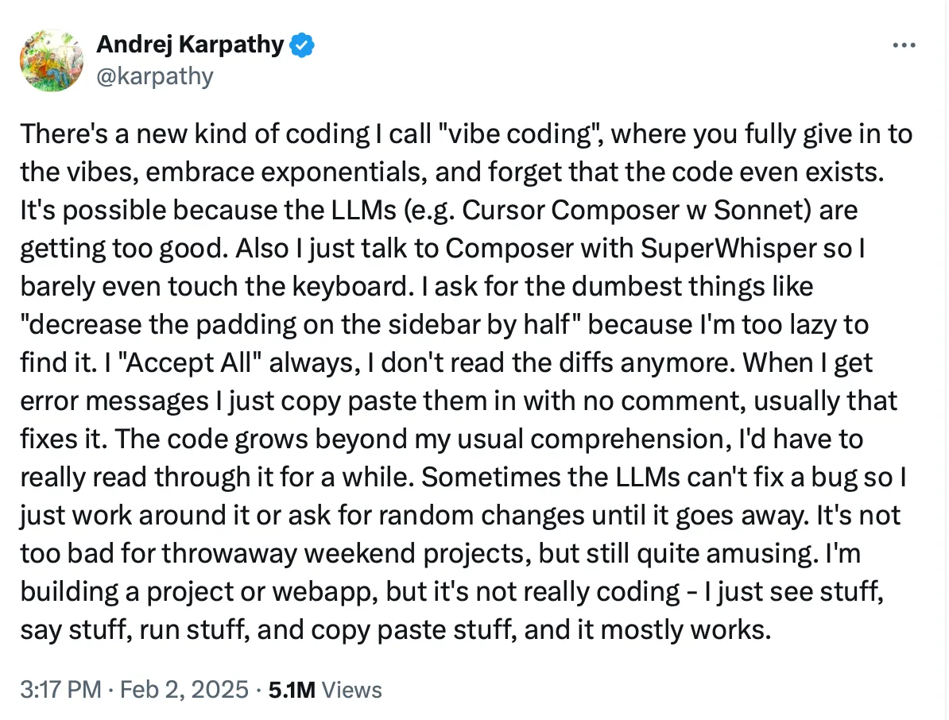The height and width of the screenshot is (720, 949).
Task: Open Andrej Karpathy's profile picture
Action: coord(51,60)
